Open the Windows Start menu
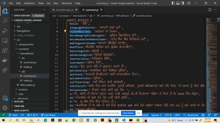Screen dimensions: 220x123 [x=3, y=120]
